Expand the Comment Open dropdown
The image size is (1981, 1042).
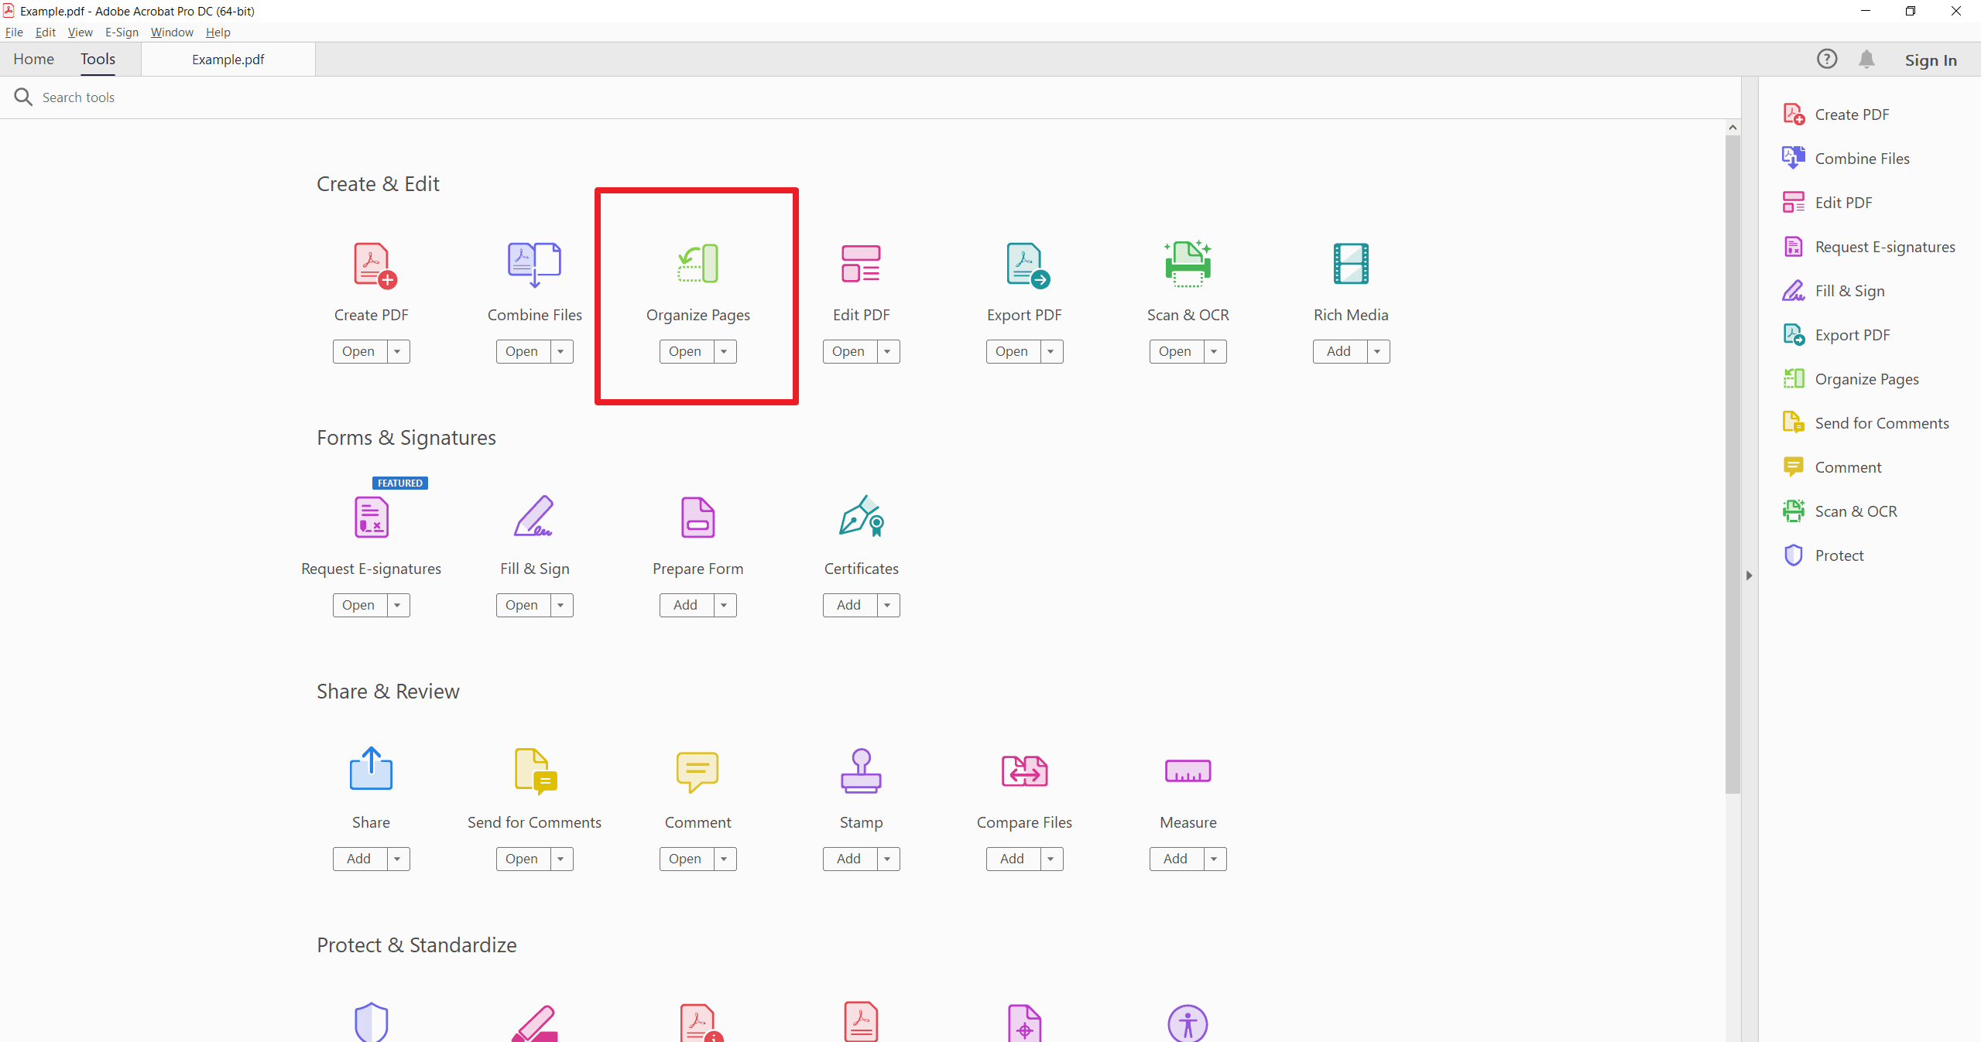tap(723, 859)
